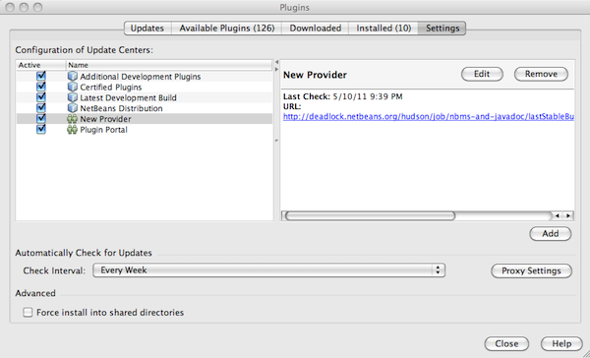Click the Certified Plugins cube icon
This screenshot has width=590, height=358.
point(72,87)
